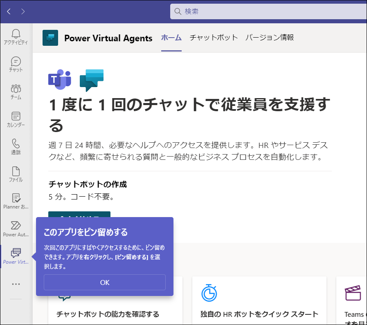This screenshot has height=325, width=367.
Task: Open the 独自の HR ボットをクイック スタート card
Action: tap(259, 300)
